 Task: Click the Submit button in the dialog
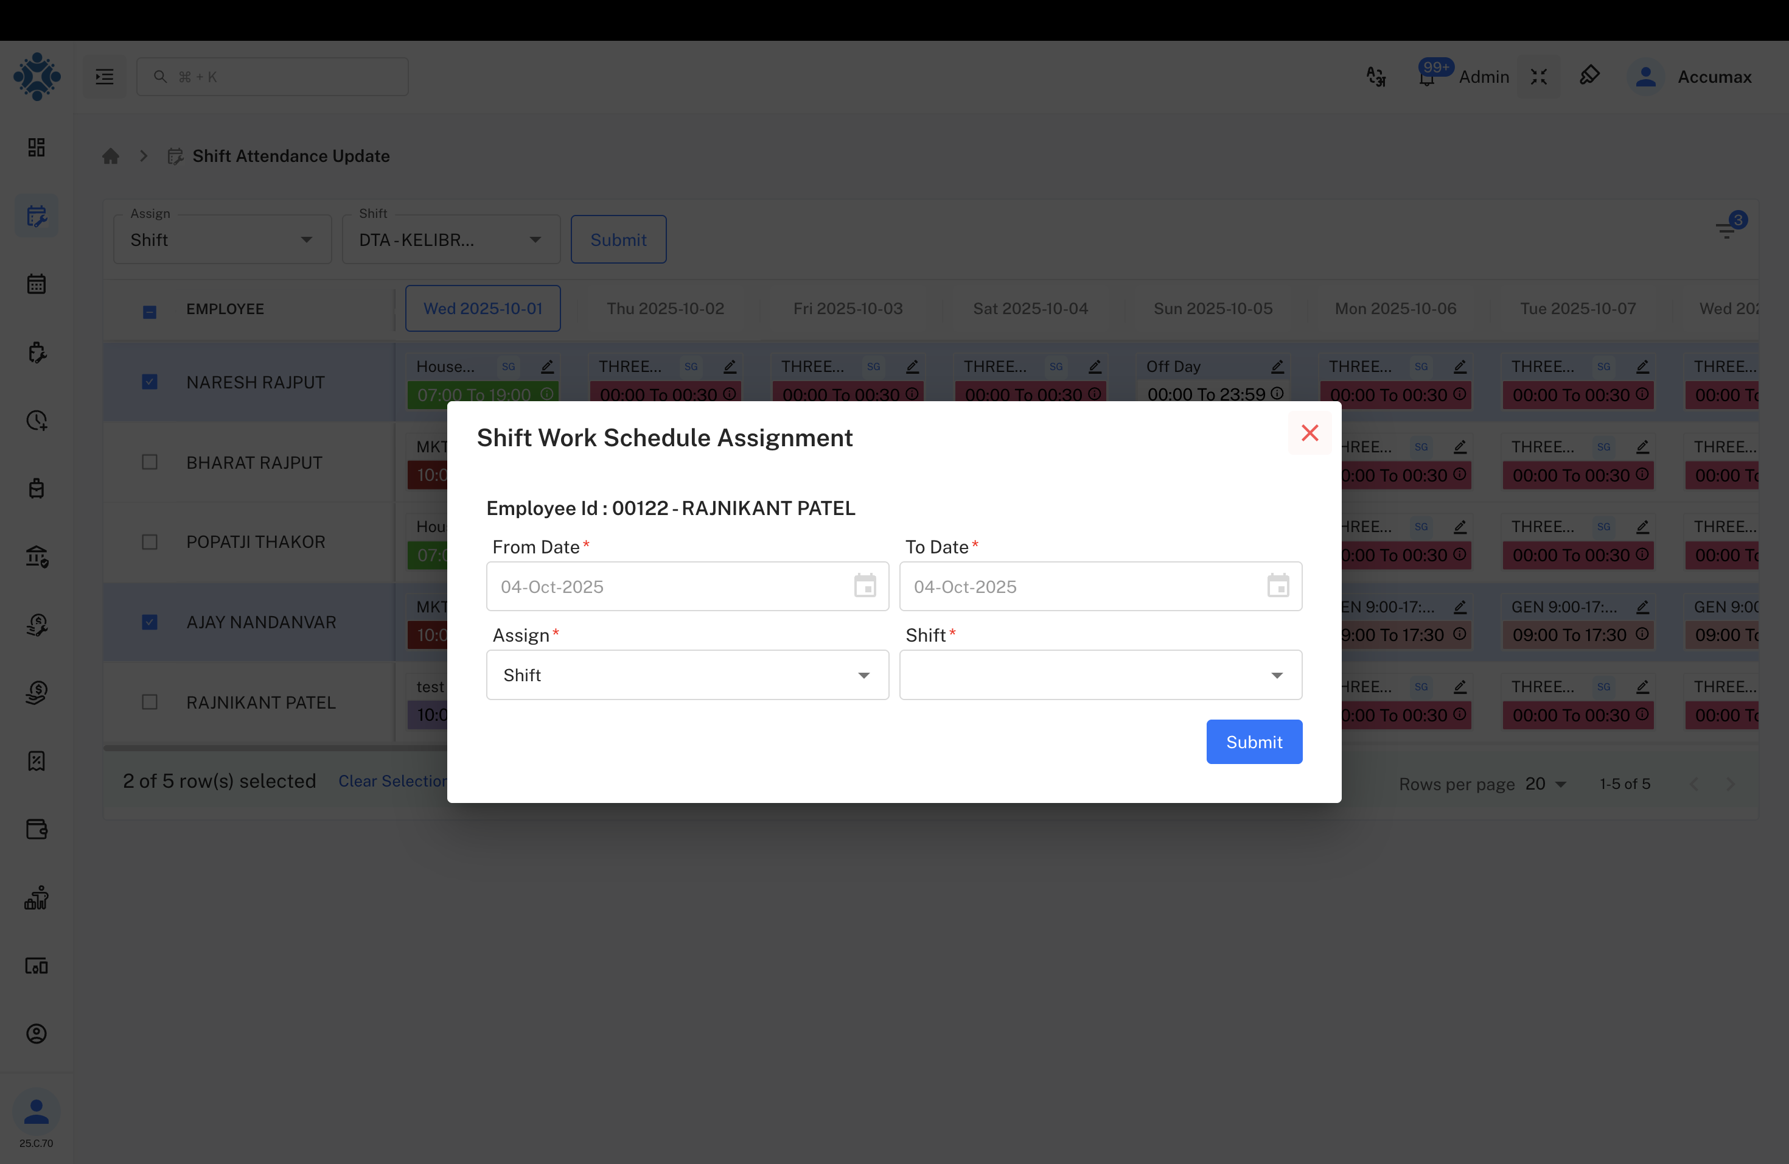click(x=1254, y=742)
